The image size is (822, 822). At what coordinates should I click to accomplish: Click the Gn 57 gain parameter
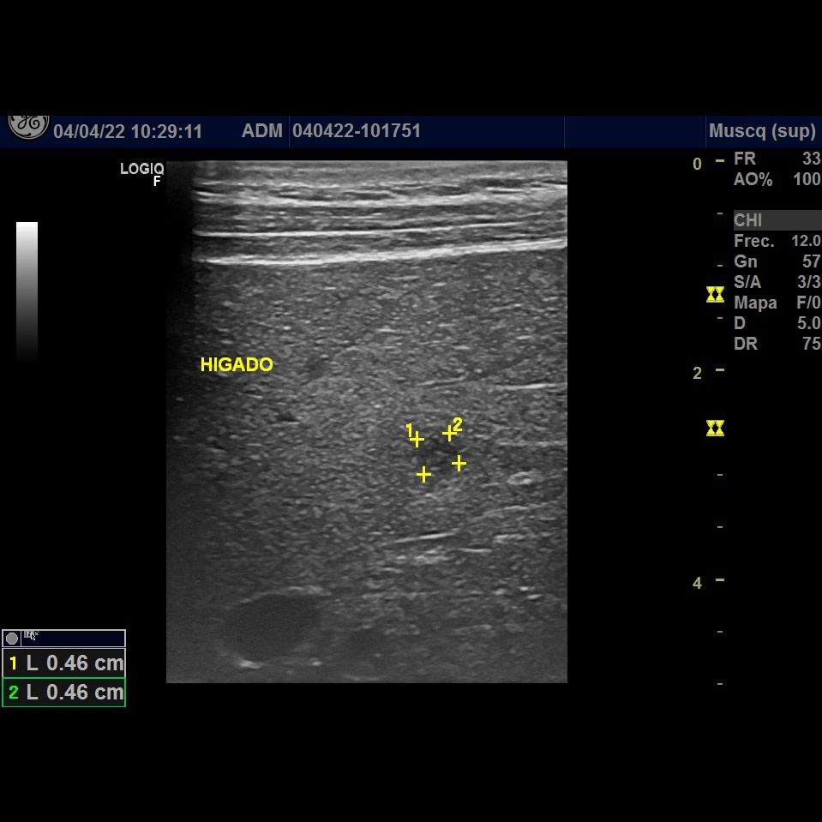pyautogui.click(x=776, y=261)
